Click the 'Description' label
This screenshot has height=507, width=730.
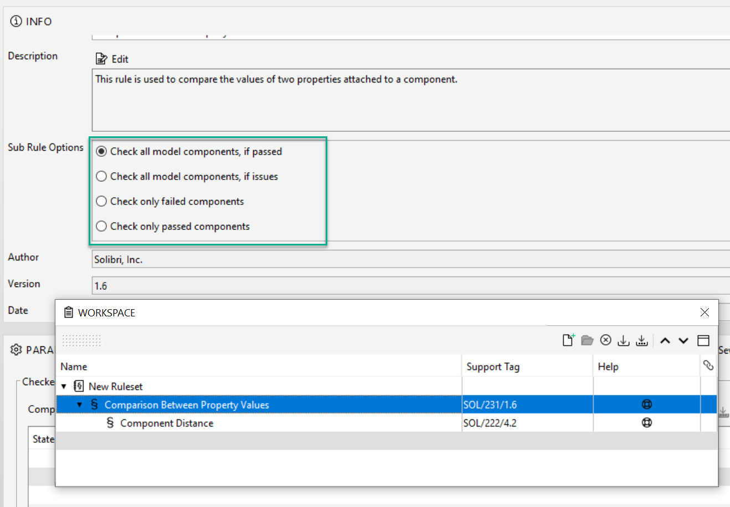(x=33, y=56)
